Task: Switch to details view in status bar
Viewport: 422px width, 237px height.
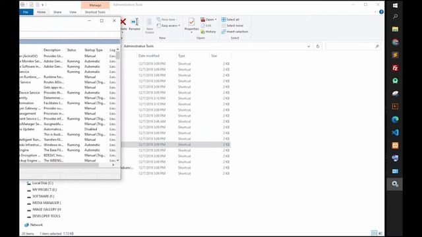Action: [x=374, y=233]
